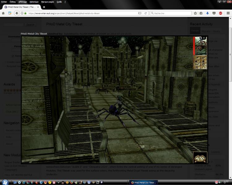
Task: Open the volume speaker tray icon
Action: [x=220, y=183]
